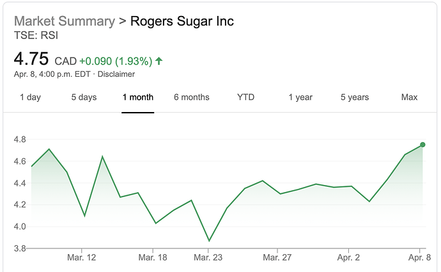Click the Rogers Sugar Inc title

[x=182, y=21]
